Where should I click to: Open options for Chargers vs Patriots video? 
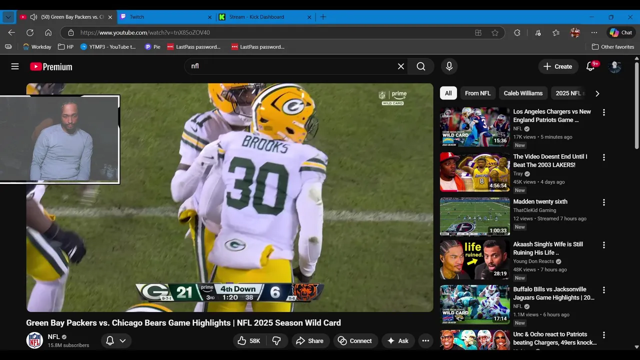click(603, 112)
